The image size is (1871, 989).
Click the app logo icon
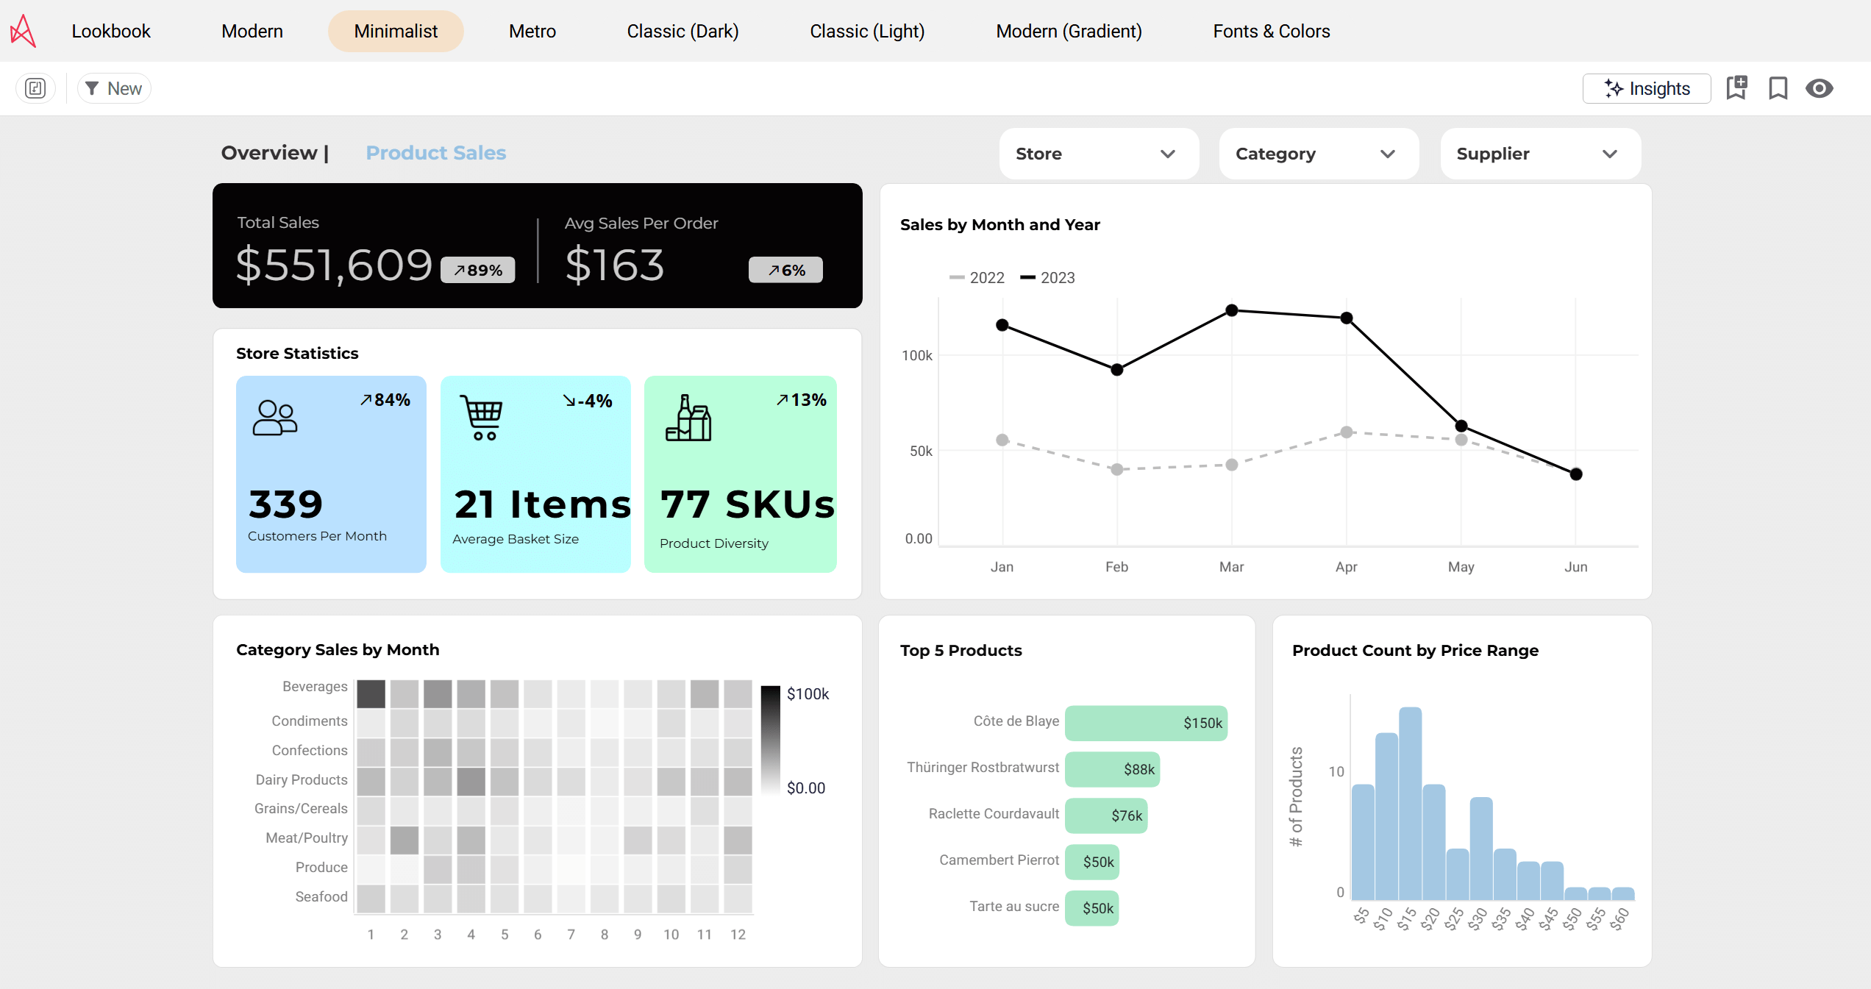pos(23,31)
